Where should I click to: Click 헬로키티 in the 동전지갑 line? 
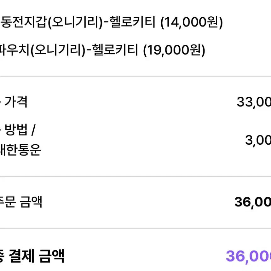tap(132, 22)
